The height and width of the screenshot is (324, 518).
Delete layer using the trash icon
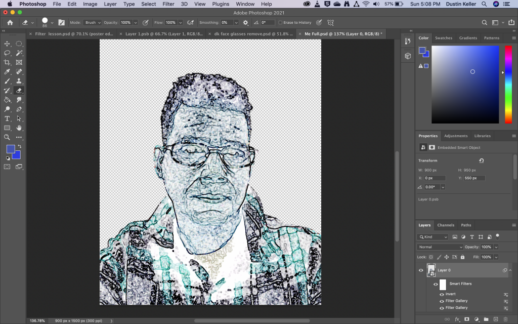tap(505, 319)
